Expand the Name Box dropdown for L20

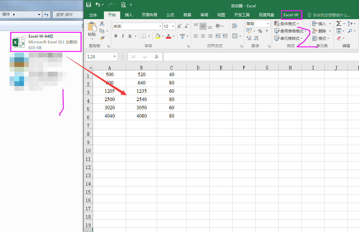114,57
